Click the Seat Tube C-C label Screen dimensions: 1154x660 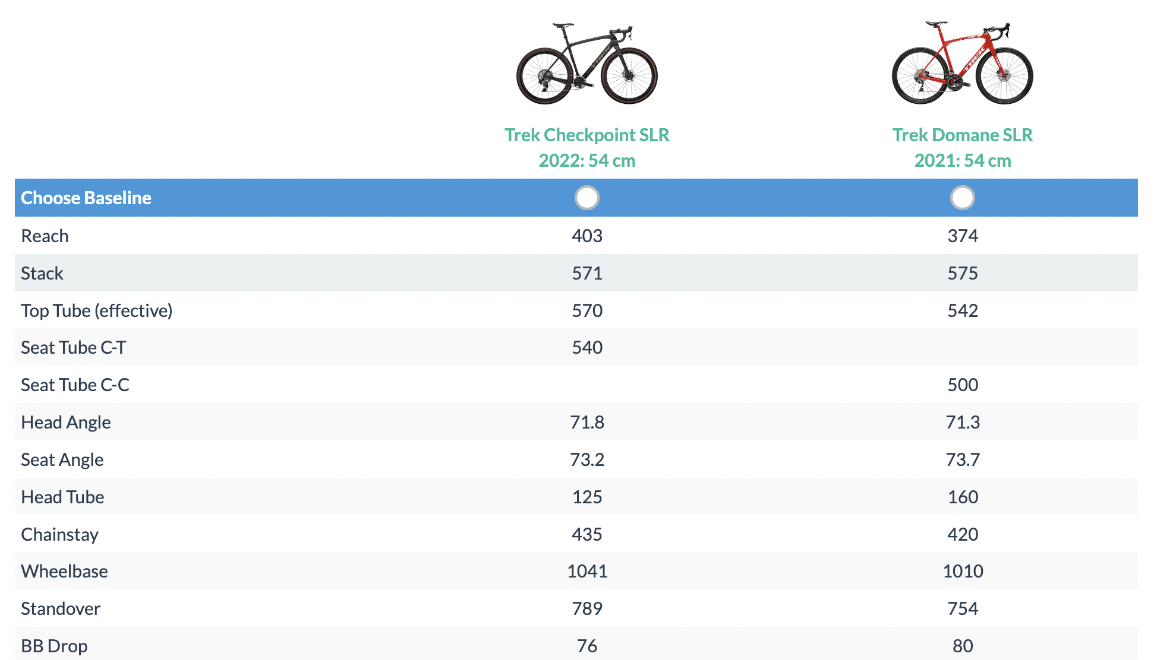(x=75, y=385)
